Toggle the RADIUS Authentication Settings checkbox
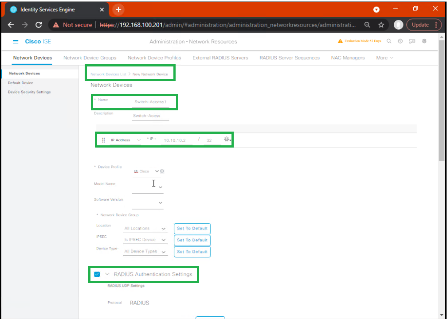 pos(97,274)
